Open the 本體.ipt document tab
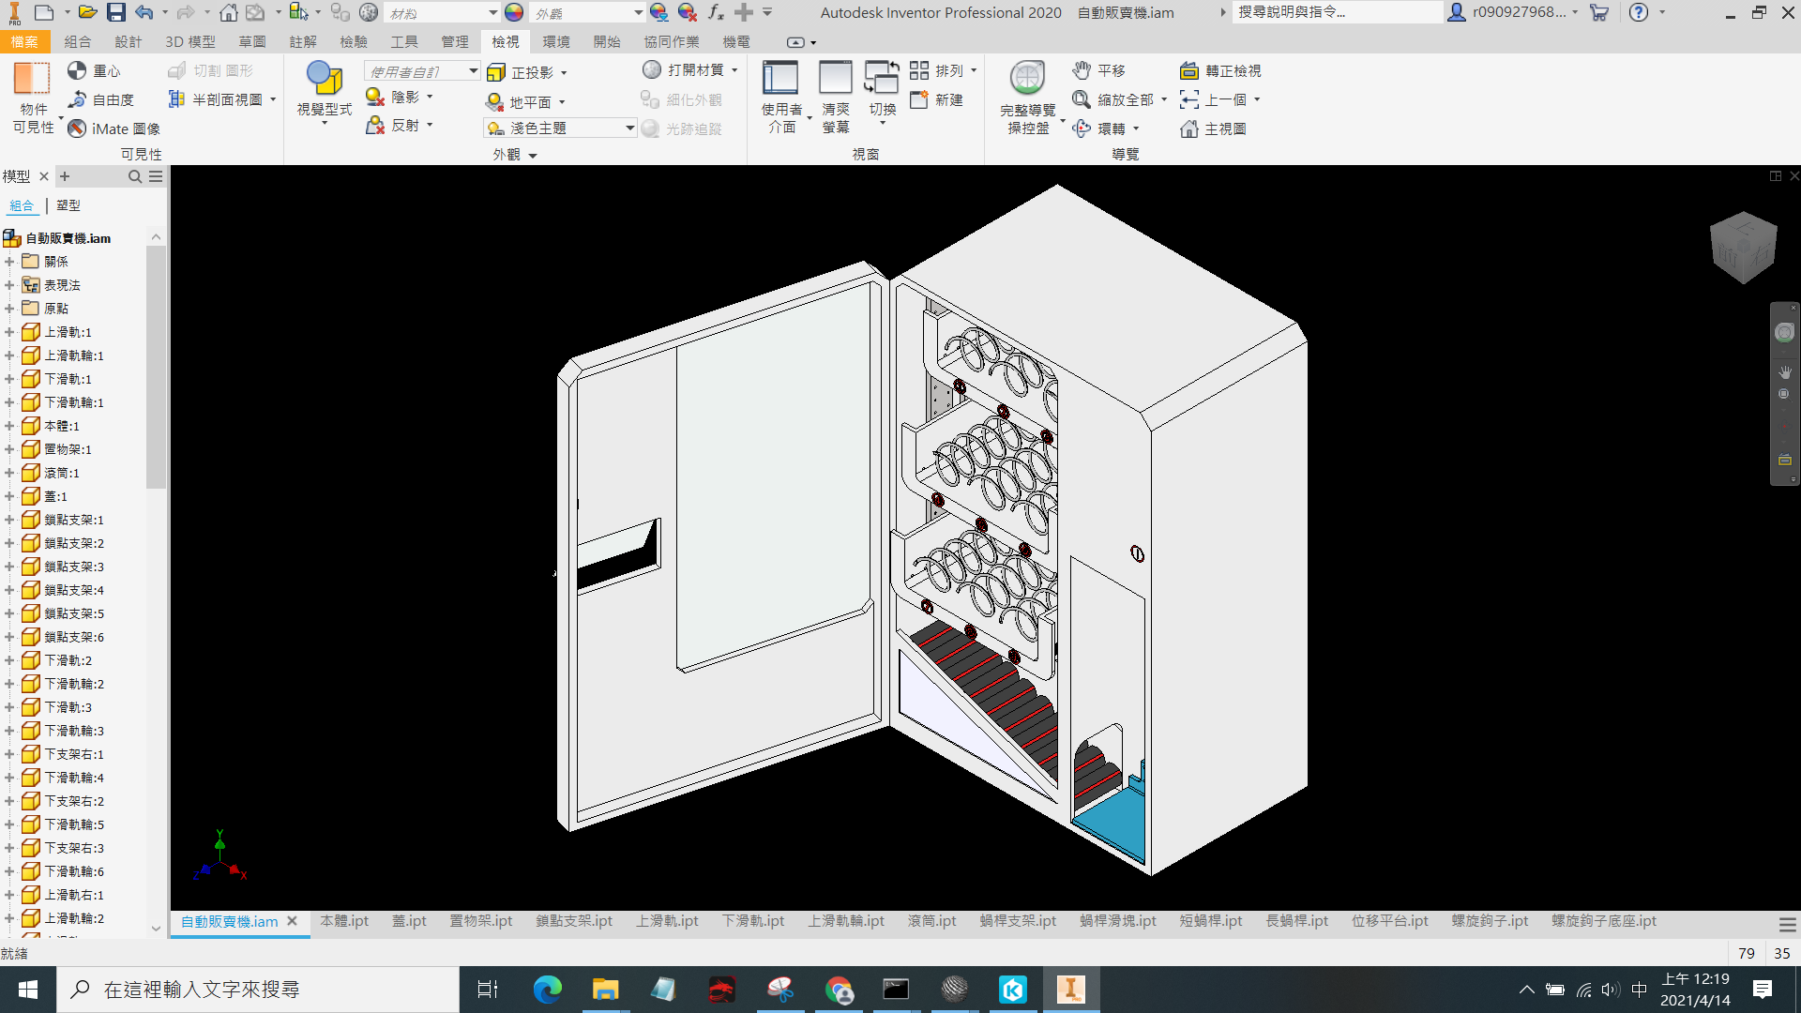The image size is (1801, 1013). point(344,921)
